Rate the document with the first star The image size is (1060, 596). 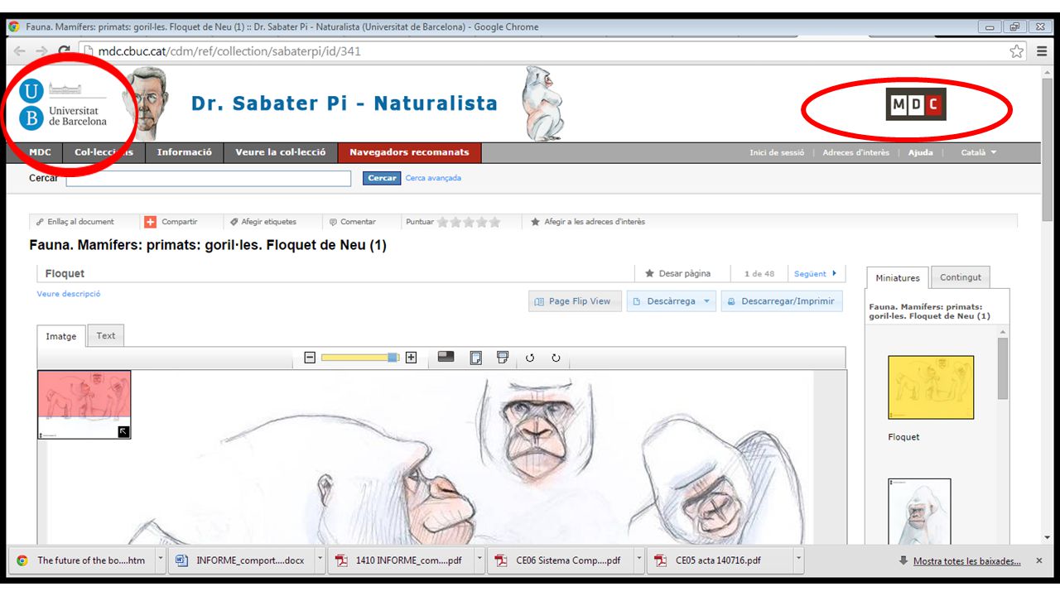pos(443,222)
